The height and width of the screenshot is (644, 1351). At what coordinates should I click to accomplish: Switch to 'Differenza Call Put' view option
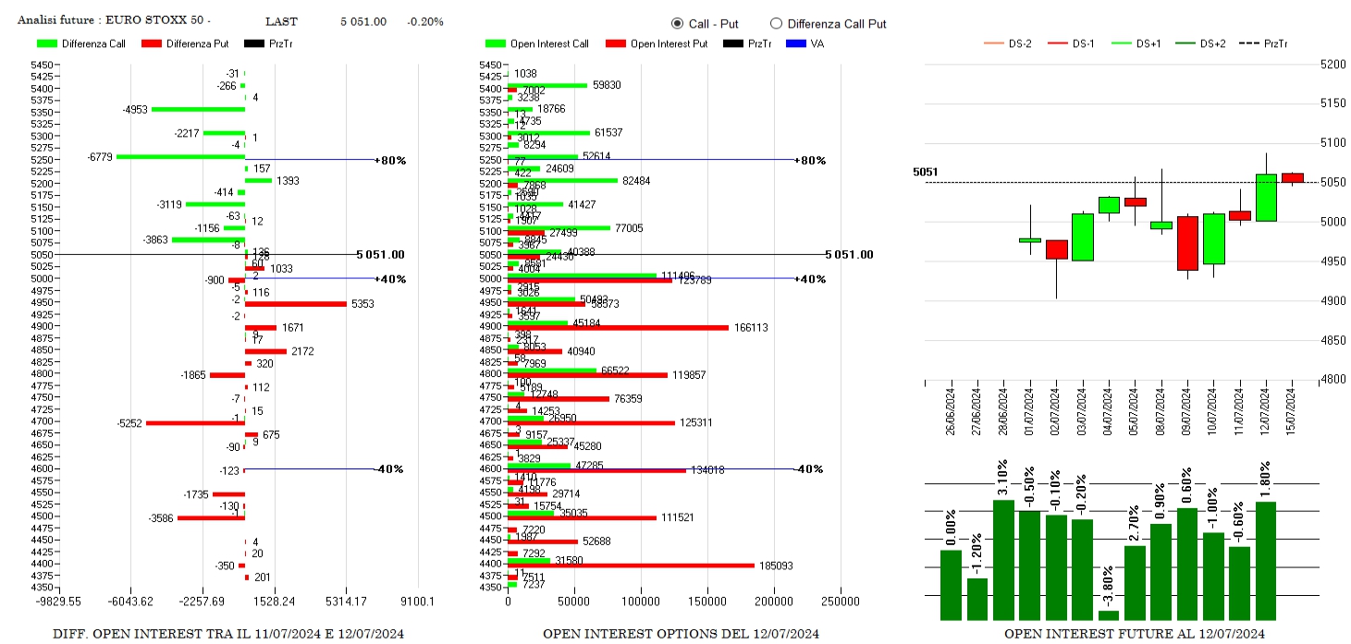776,24
